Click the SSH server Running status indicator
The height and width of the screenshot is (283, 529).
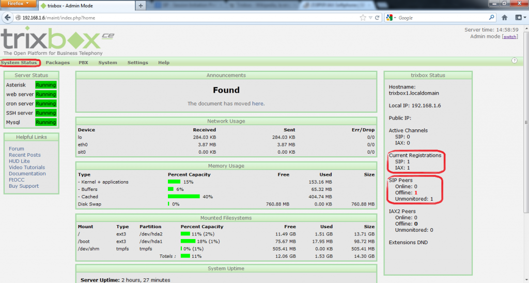point(46,113)
